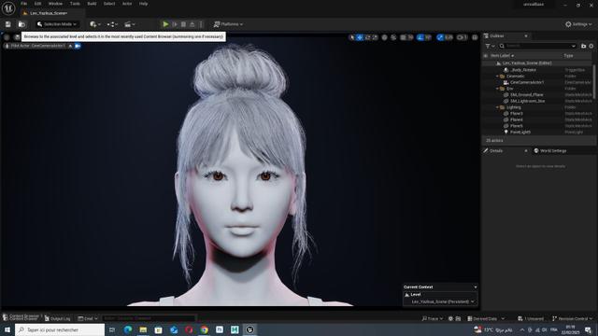Toggle grid snapping in the viewport toolbar
The image size is (598, 336).
tap(404, 37)
